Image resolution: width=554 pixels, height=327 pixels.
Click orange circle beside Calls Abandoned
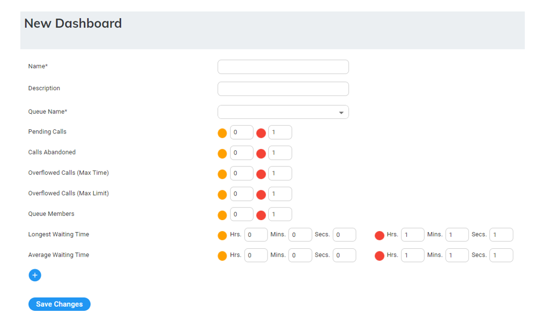pos(222,153)
